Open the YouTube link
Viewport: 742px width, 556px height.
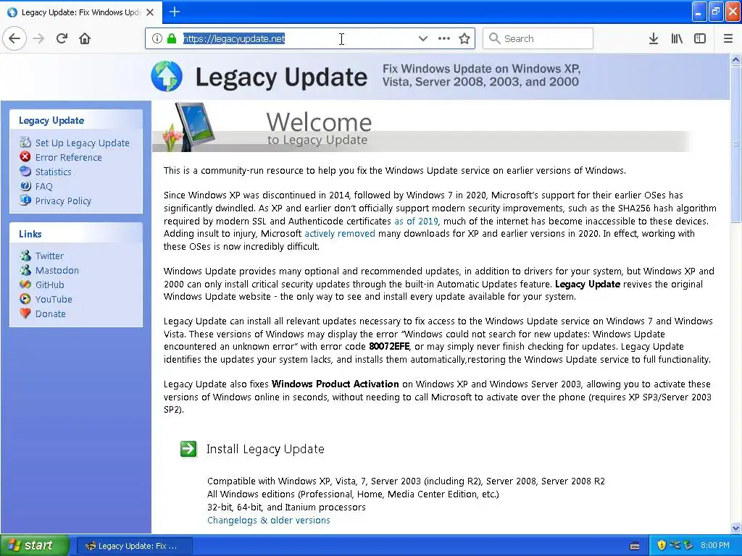pos(54,299)
